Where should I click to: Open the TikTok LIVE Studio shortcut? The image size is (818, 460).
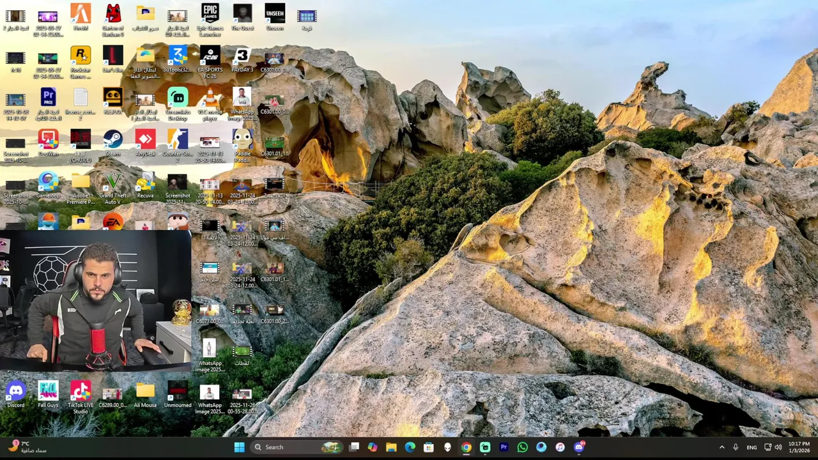[x=81, y=397]
